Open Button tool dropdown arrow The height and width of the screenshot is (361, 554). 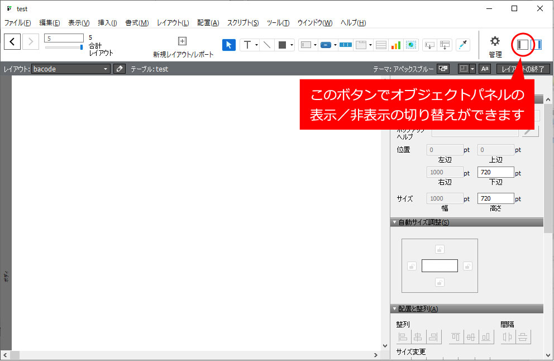tap(335, 45)
